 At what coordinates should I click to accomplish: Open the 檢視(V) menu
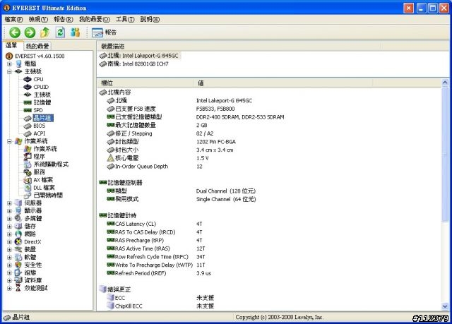pos(38,19)
